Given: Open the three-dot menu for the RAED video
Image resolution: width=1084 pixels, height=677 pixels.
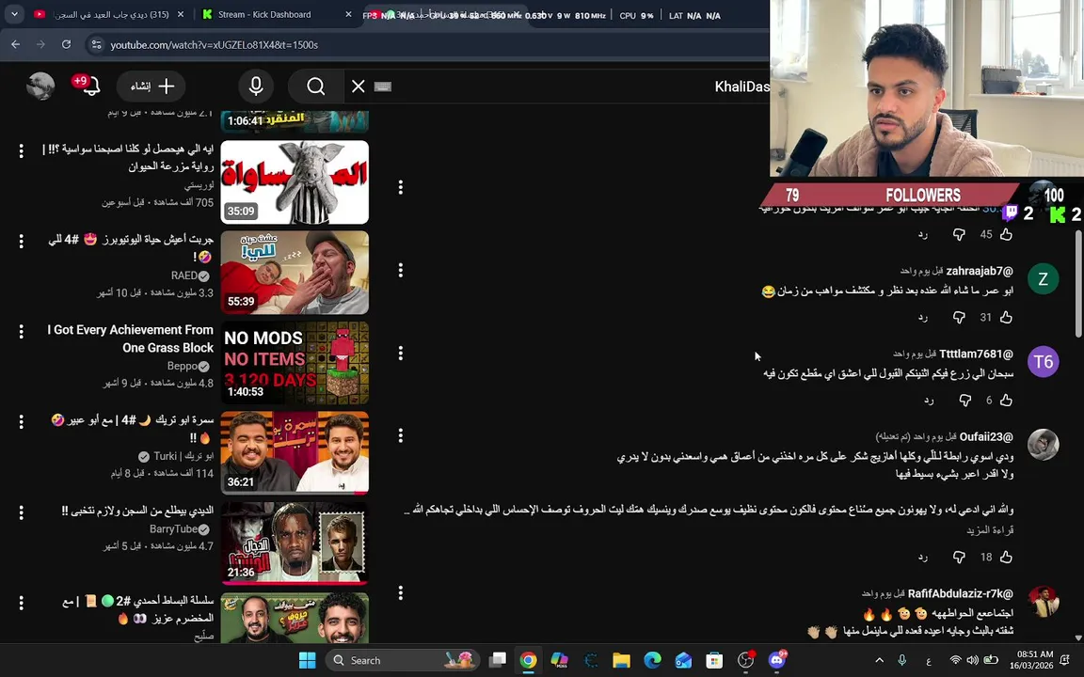Looking at the screenshot, I should [x=22, y=241].
